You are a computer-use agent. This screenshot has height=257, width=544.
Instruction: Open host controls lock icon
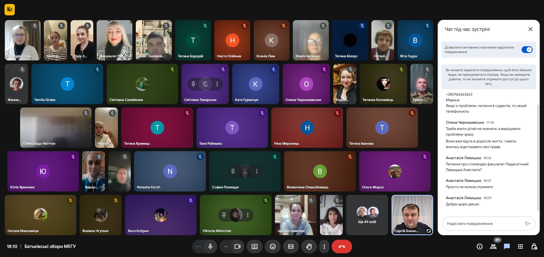[x=534, y=247]
